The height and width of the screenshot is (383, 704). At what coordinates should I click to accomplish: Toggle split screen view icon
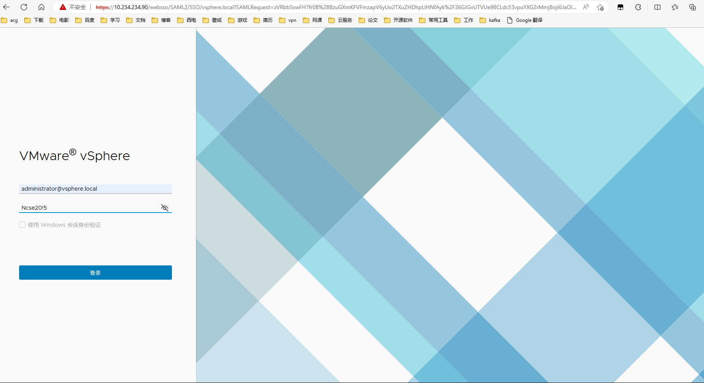(657, 7)
